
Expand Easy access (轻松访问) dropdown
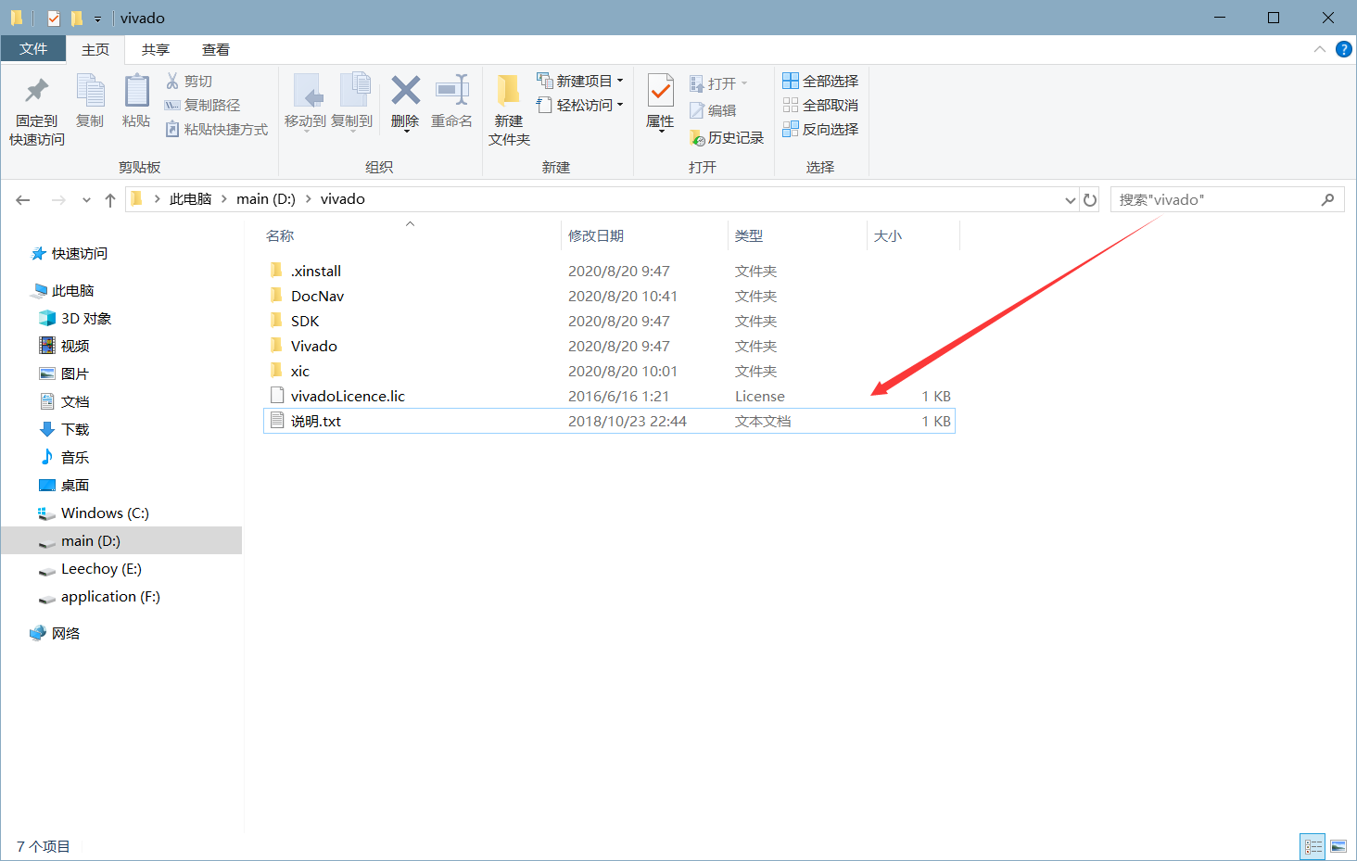(620, 105)
